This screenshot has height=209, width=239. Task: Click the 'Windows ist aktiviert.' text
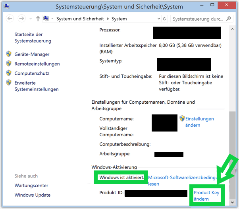(121, 178)
